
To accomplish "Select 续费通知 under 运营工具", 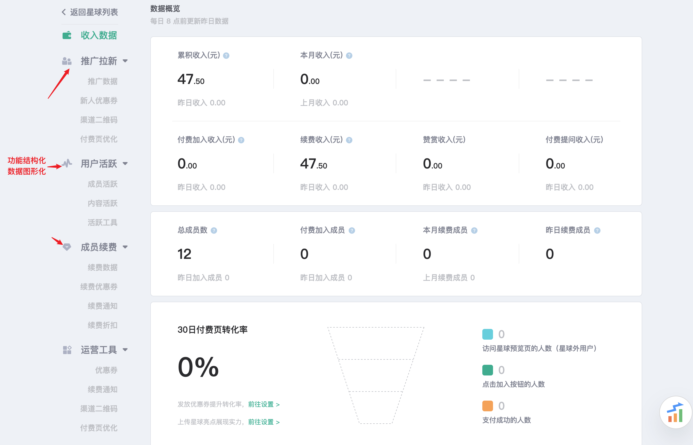I will click(103, 390).
